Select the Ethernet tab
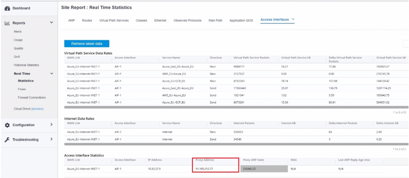This screenshot has height=178, width=409. coord(160,20)
